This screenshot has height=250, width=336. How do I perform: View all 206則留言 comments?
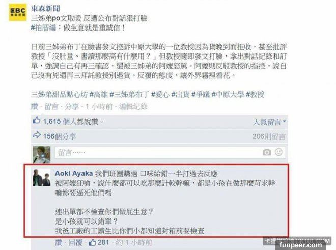[269, 136]
